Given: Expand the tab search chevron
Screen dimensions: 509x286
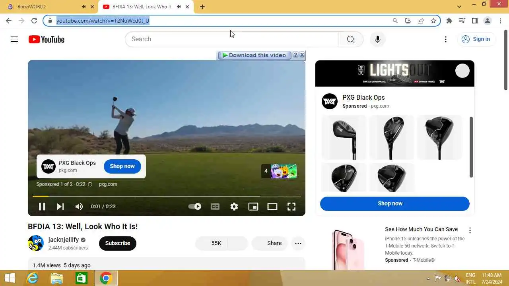Looking at the screenshot, I should pos(459,6).
